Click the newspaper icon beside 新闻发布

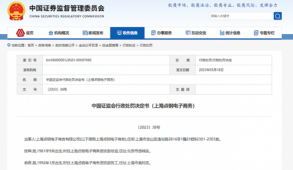click(x=85, y=33)
